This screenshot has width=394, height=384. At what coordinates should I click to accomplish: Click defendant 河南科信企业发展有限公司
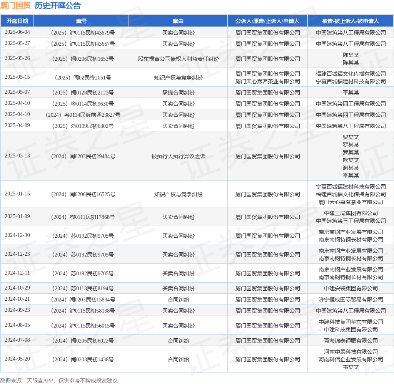(x=351, y=360)
